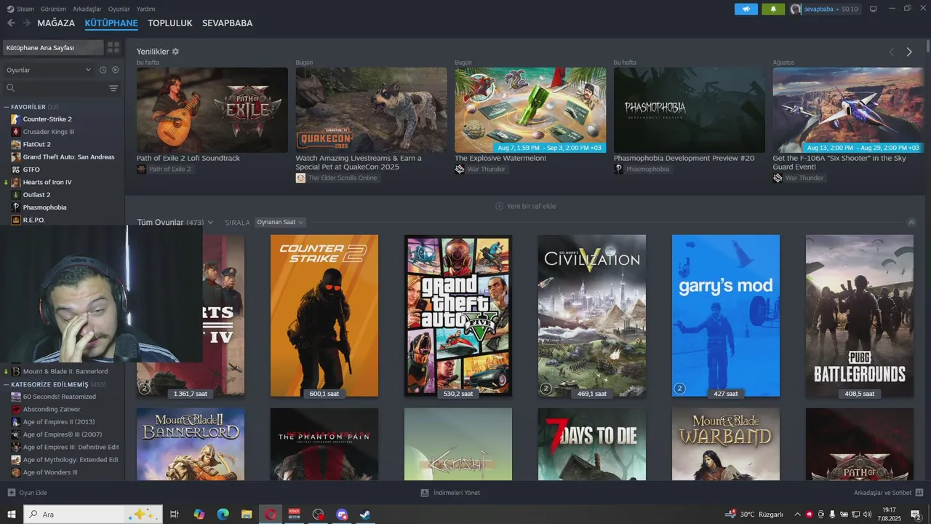Open the Civilization V game cover
The height and width of the screenshot is (524, 931).
pos(592,316)
